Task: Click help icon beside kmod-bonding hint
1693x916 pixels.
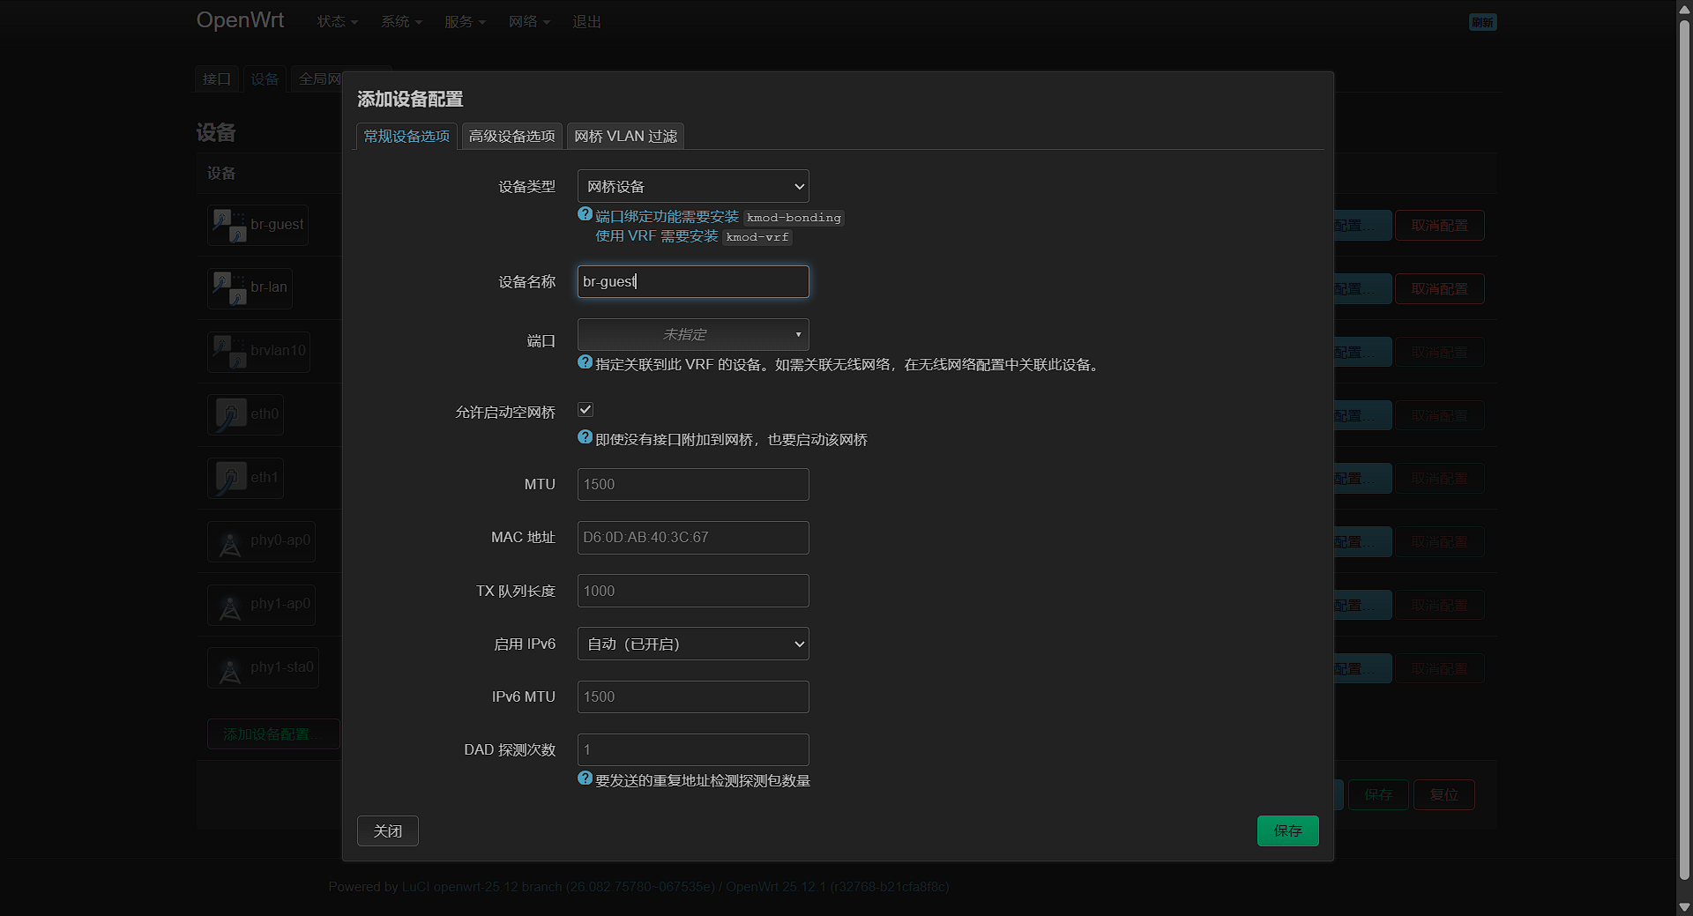Action: [x=585, y=214]
